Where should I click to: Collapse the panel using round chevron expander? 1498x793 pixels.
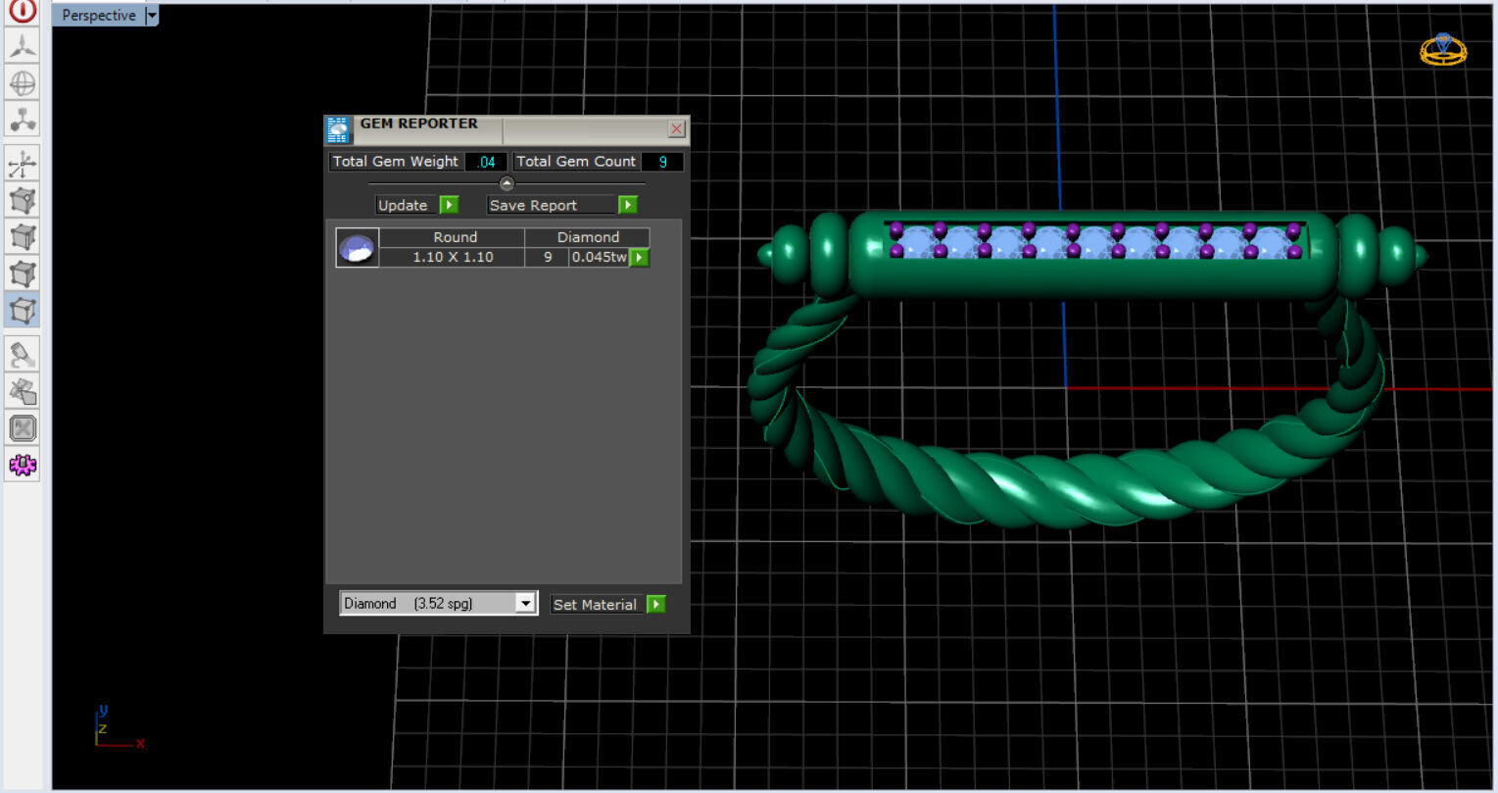click(x=507, y=183)
